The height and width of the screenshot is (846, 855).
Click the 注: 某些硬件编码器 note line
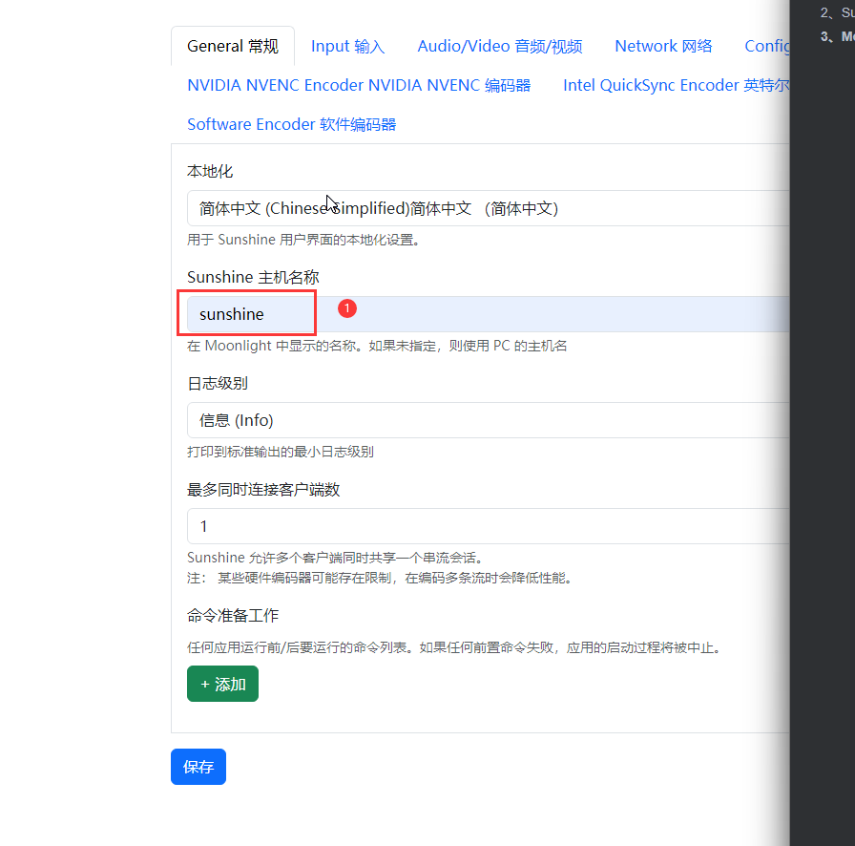(380, 578)
